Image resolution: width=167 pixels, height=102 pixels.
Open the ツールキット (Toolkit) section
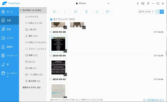click(9, 74)
